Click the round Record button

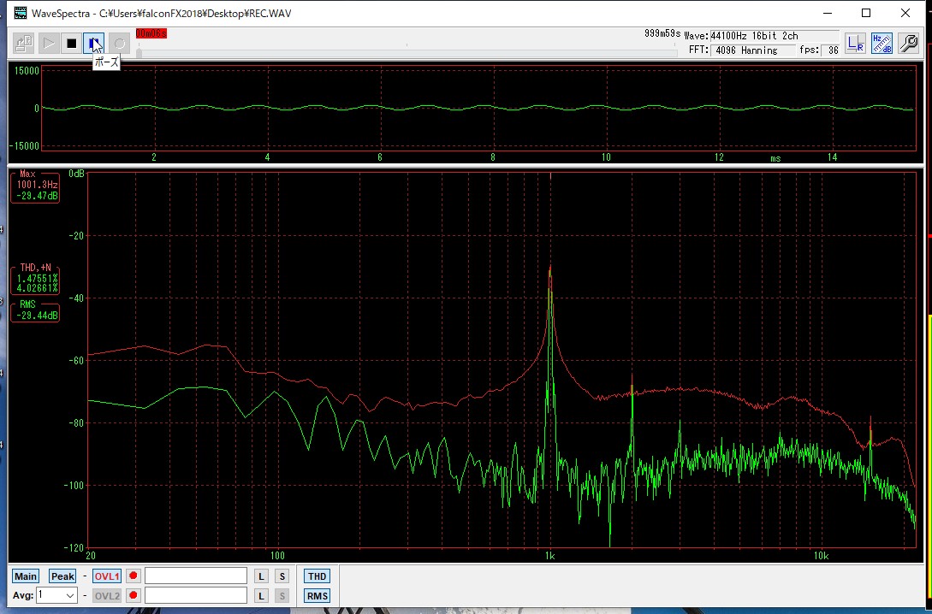click(x=120, y=43)
